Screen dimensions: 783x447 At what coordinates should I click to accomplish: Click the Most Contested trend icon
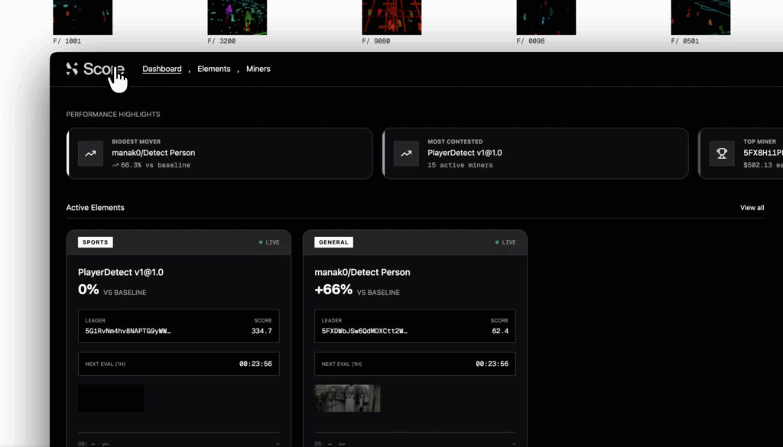click(x=406, y=154)
